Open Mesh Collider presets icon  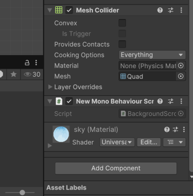point(170,10)
